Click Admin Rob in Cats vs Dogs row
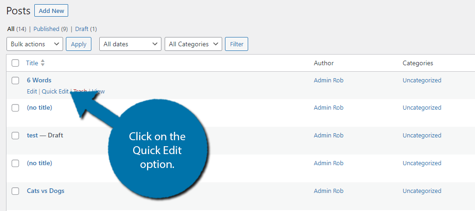Screen dimensions: 475x211 point(329,191)
